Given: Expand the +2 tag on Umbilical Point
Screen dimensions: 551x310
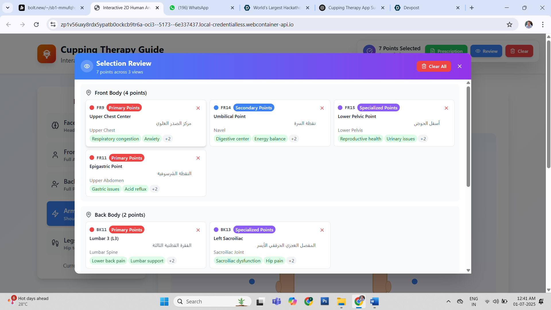Looking at the screenshot, I should coord(294,139).
